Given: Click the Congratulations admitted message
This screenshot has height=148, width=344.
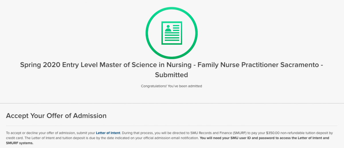Looking at the screenshot, I should 171,86.
